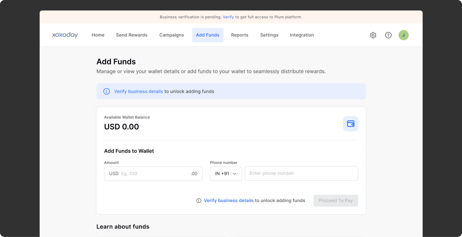The width and height of the screenshot is (462, 237).
Task: Click the Add Funds to Wallet heading
Action: click(x=129, y=151)
